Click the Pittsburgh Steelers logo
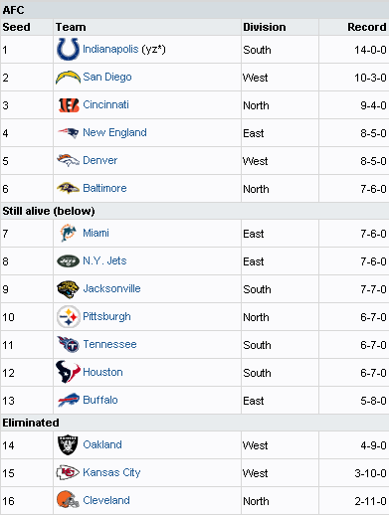Screen dimensions: 389x515 tap(68, 317)
